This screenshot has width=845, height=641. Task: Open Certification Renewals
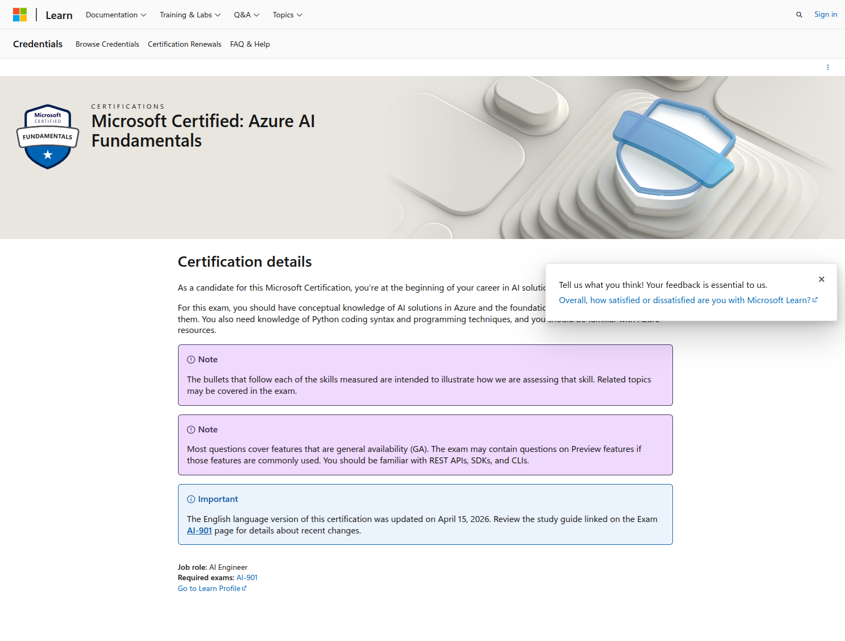pos(185,44)
